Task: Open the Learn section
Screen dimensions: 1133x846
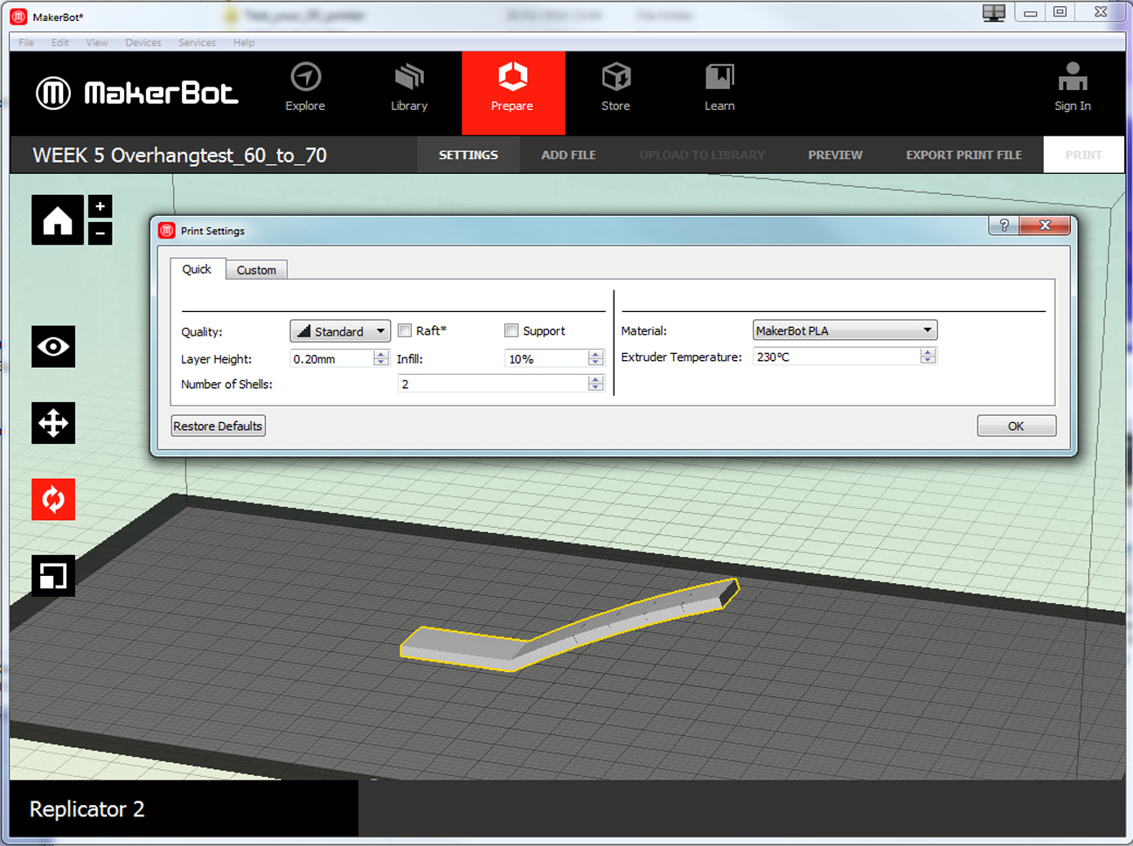Action: click(x=719, y=88)
